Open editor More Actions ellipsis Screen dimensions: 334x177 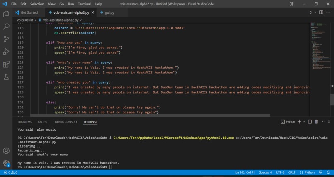pyautogui.click(x=328, y=12)
